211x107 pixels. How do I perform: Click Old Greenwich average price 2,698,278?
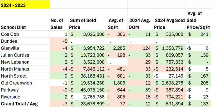(169, 83)
